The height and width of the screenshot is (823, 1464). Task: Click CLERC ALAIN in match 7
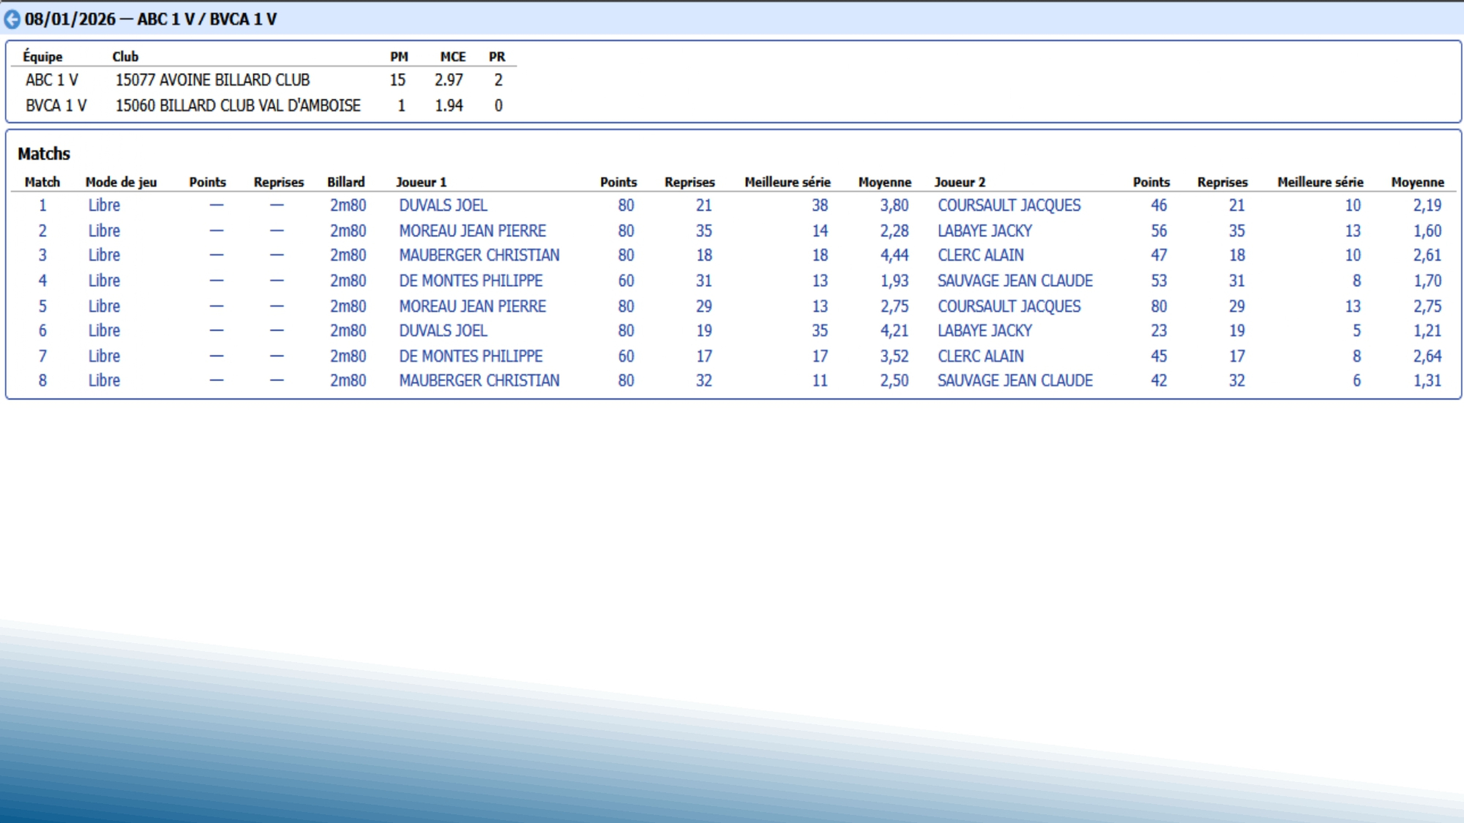980,356
